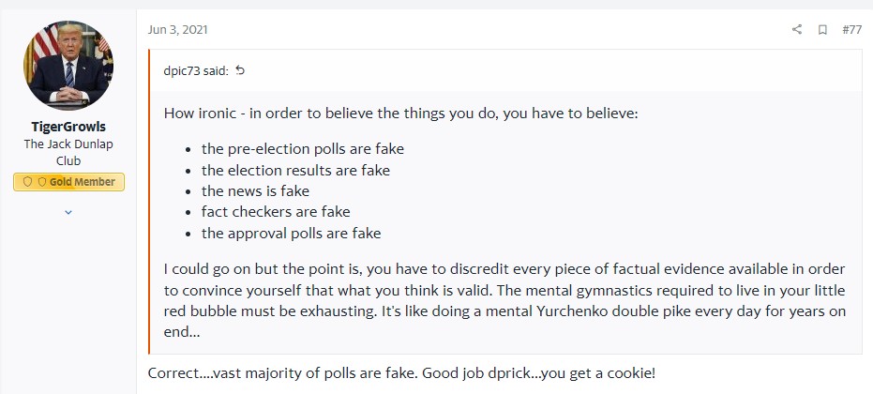Click the reply text beginning 'Correct....vast majority'
873x394 pixels.
point(401,373)
